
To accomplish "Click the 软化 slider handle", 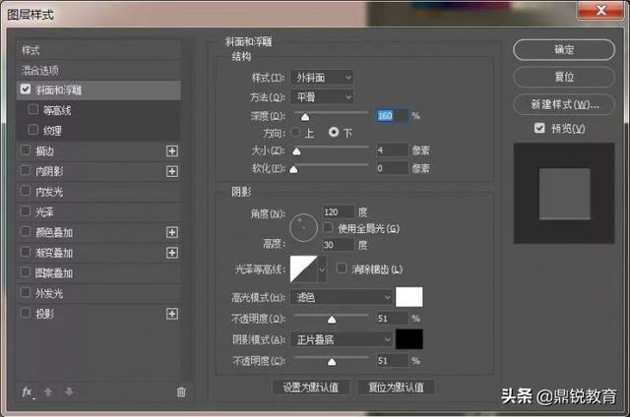I will (x=293, y=169).
